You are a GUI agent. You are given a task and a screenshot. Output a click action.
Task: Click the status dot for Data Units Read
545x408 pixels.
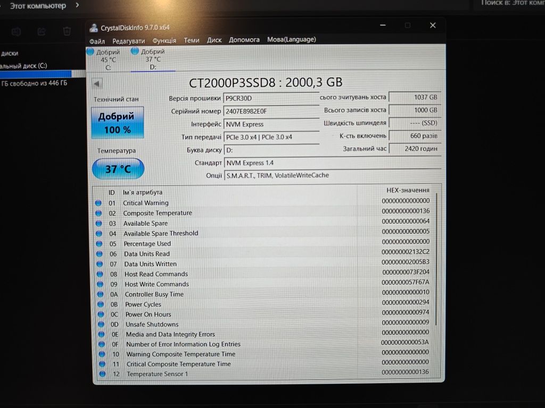(100, 254)
